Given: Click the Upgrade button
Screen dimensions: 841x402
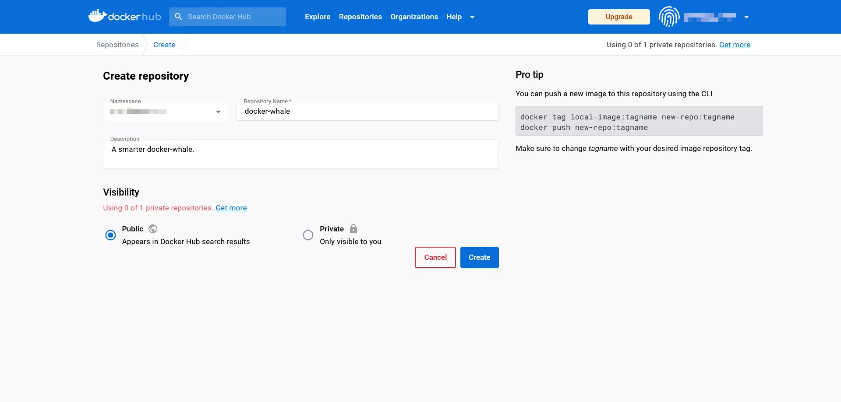Looking at the screenshot, I should point(618,17).
